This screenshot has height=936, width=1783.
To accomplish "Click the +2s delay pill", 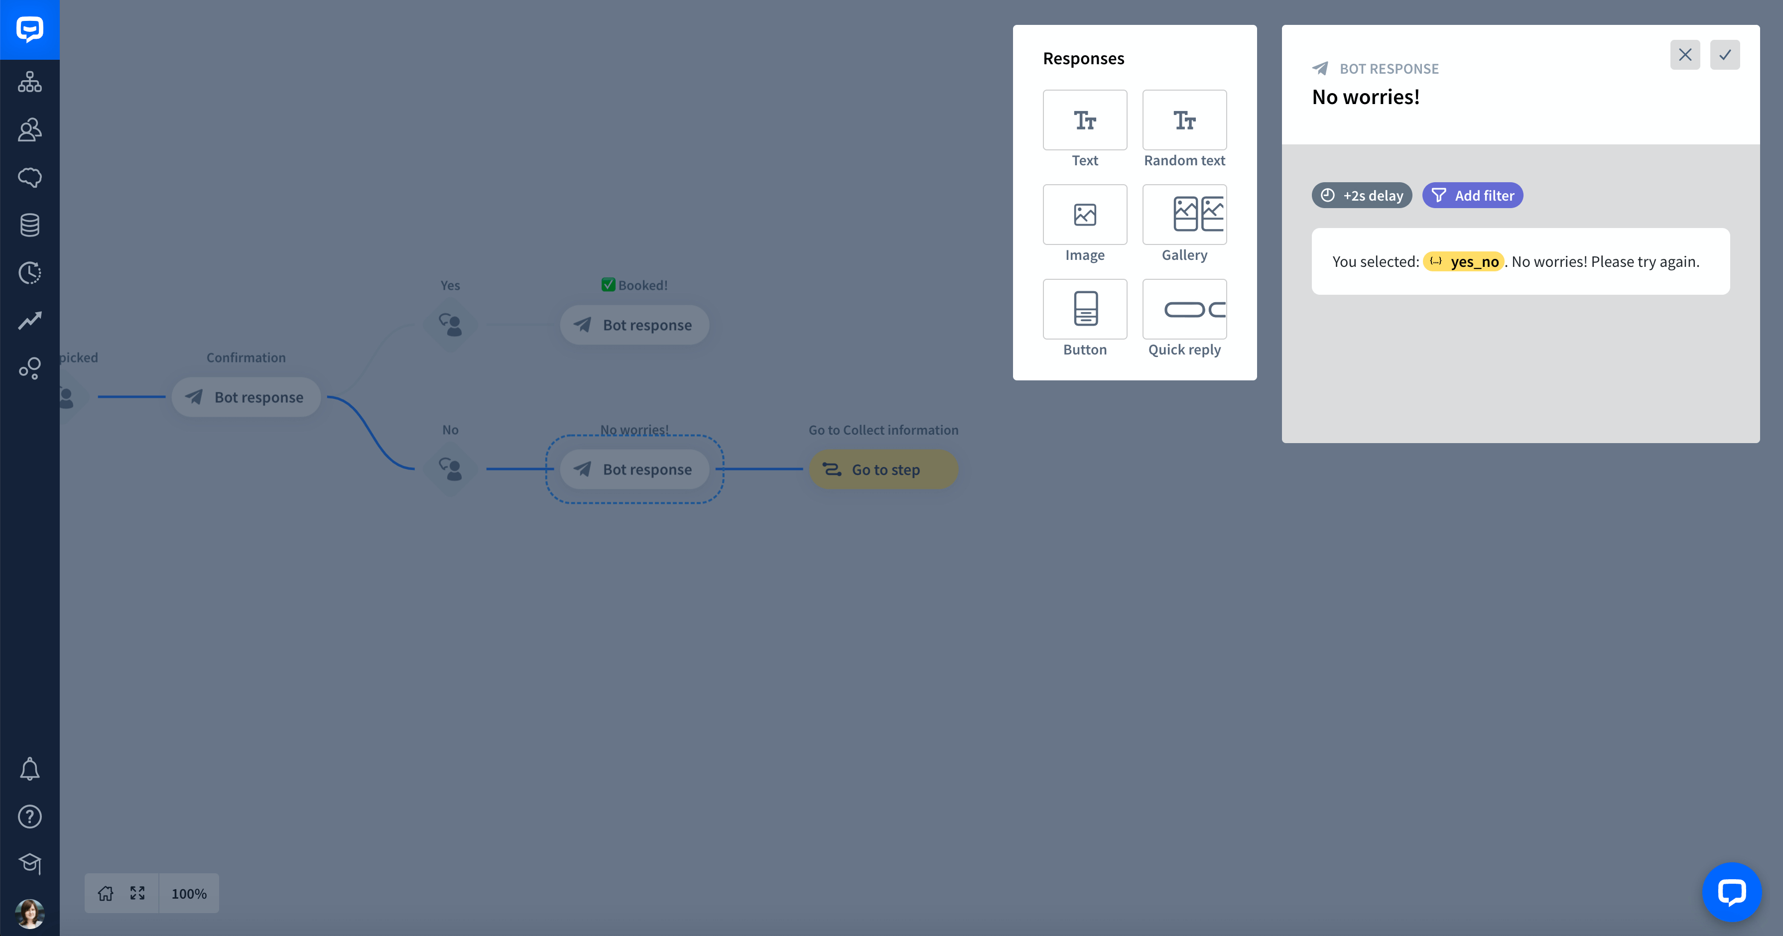I will click(x=1362, y=195).
